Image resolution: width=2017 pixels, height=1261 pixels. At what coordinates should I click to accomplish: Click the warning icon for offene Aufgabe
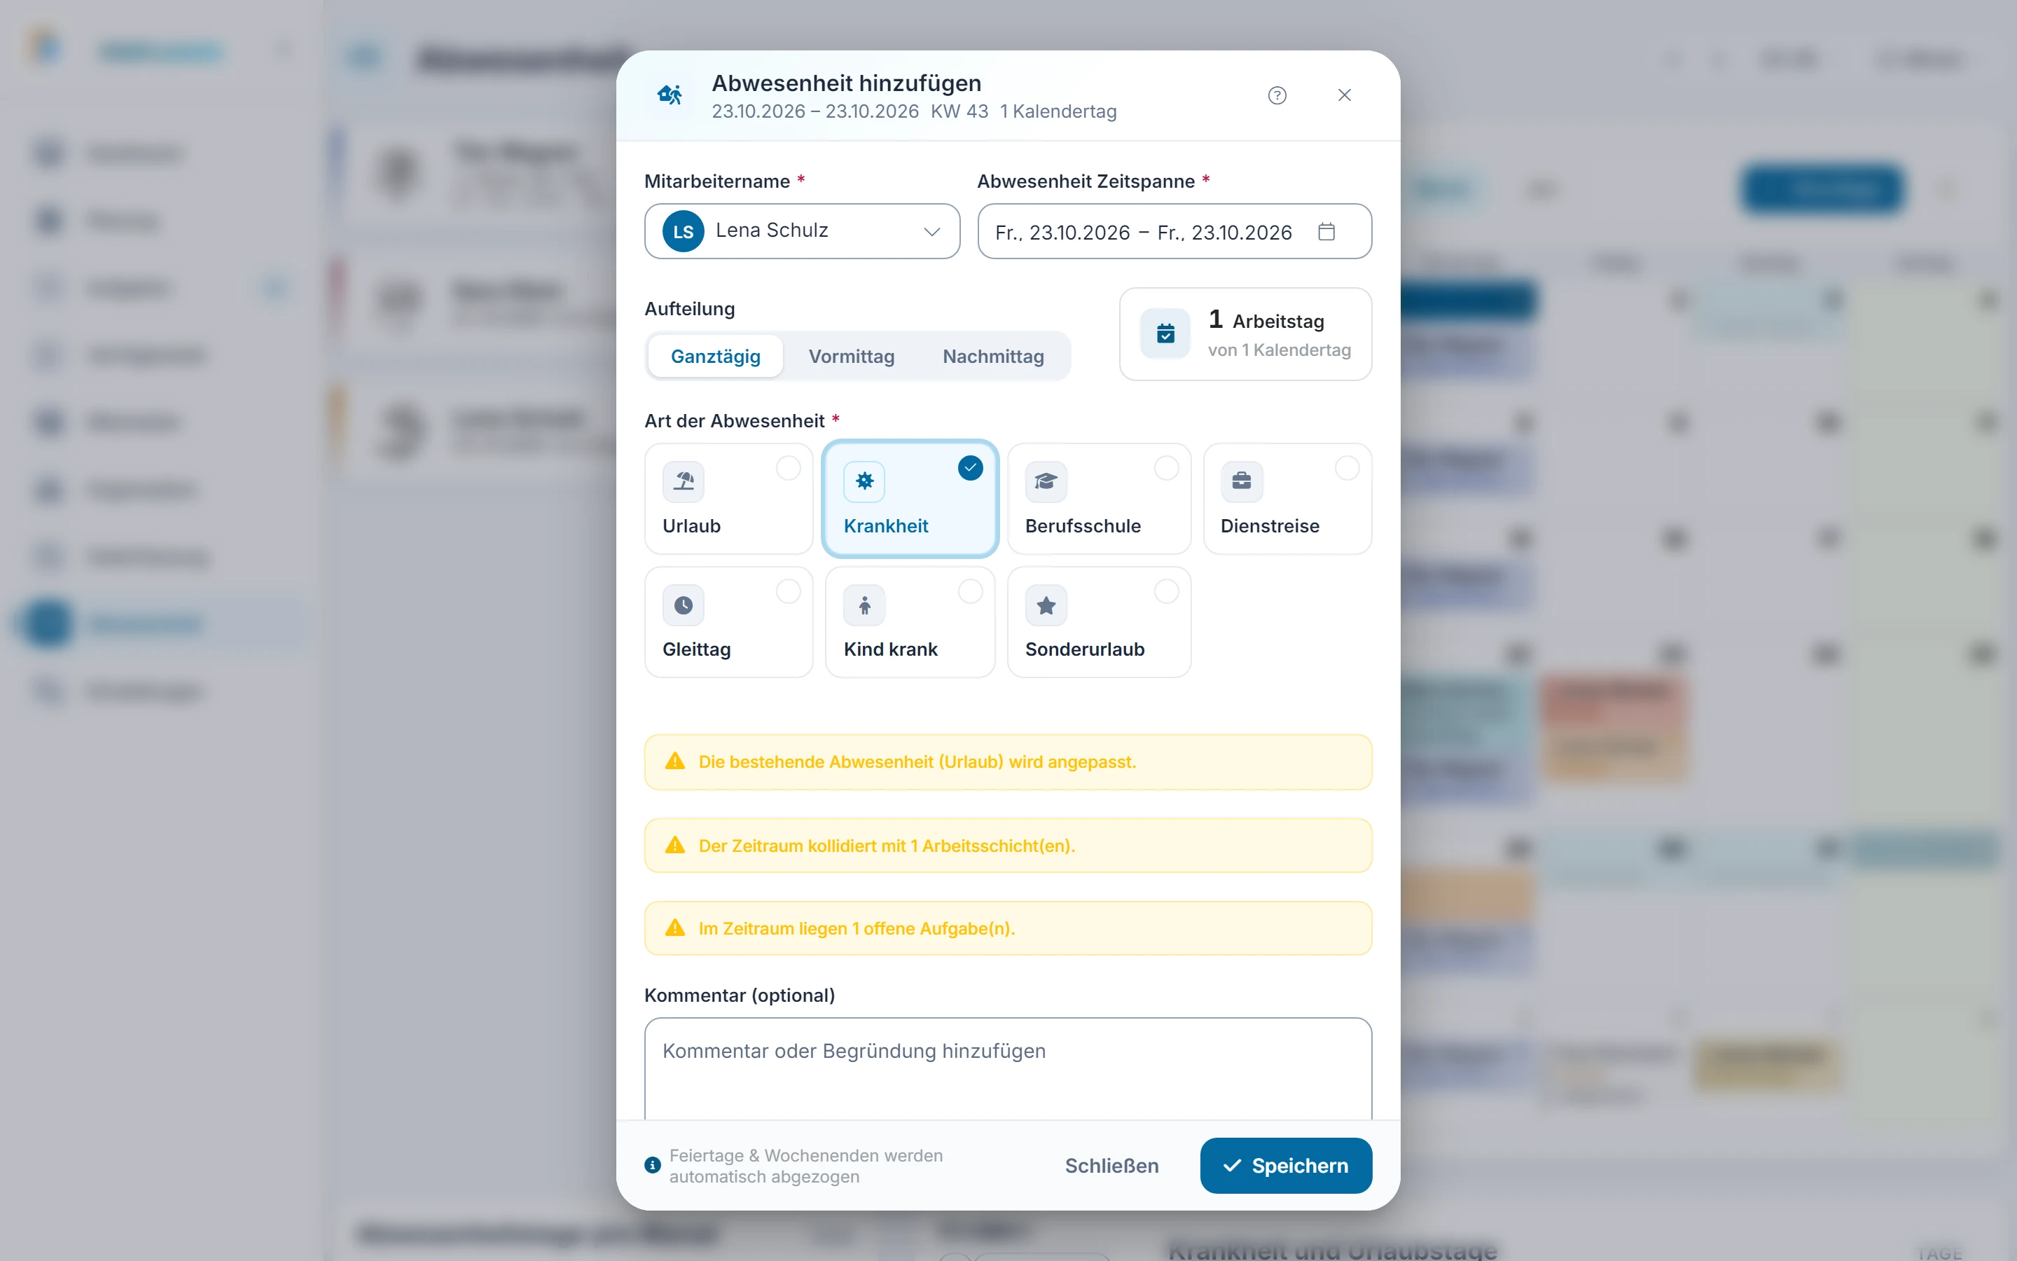point(675,928)
